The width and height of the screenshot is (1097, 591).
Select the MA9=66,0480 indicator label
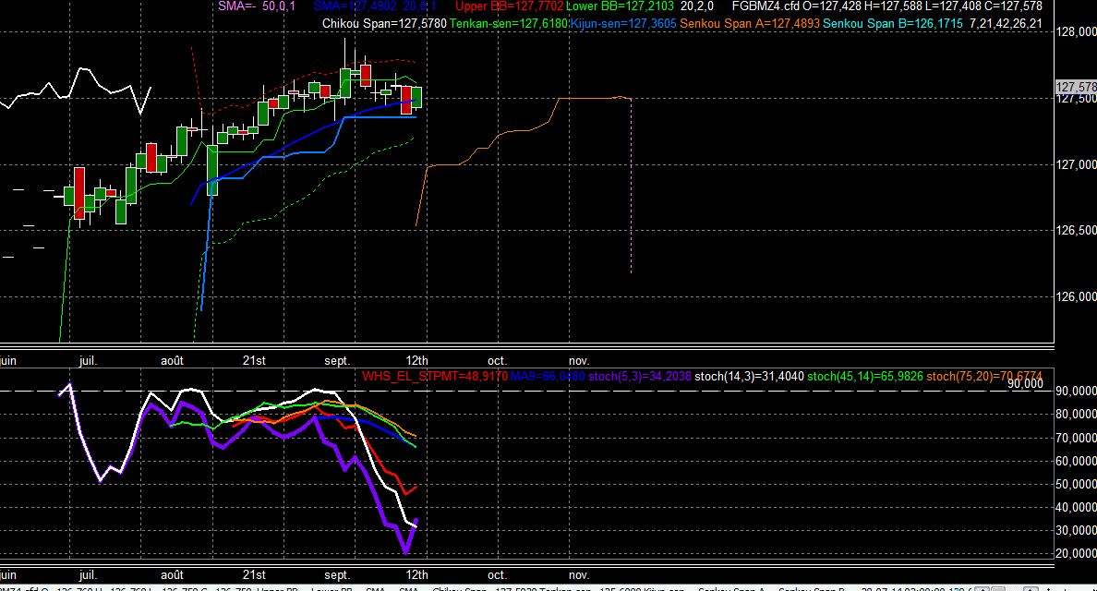pyautogui.click(x=547, y=376)
